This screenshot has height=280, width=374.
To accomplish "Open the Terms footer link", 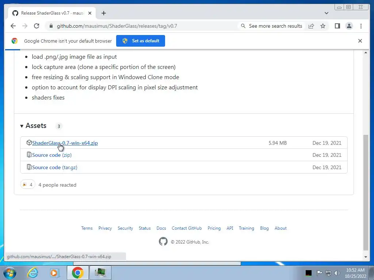I will (x=87, y=228).
